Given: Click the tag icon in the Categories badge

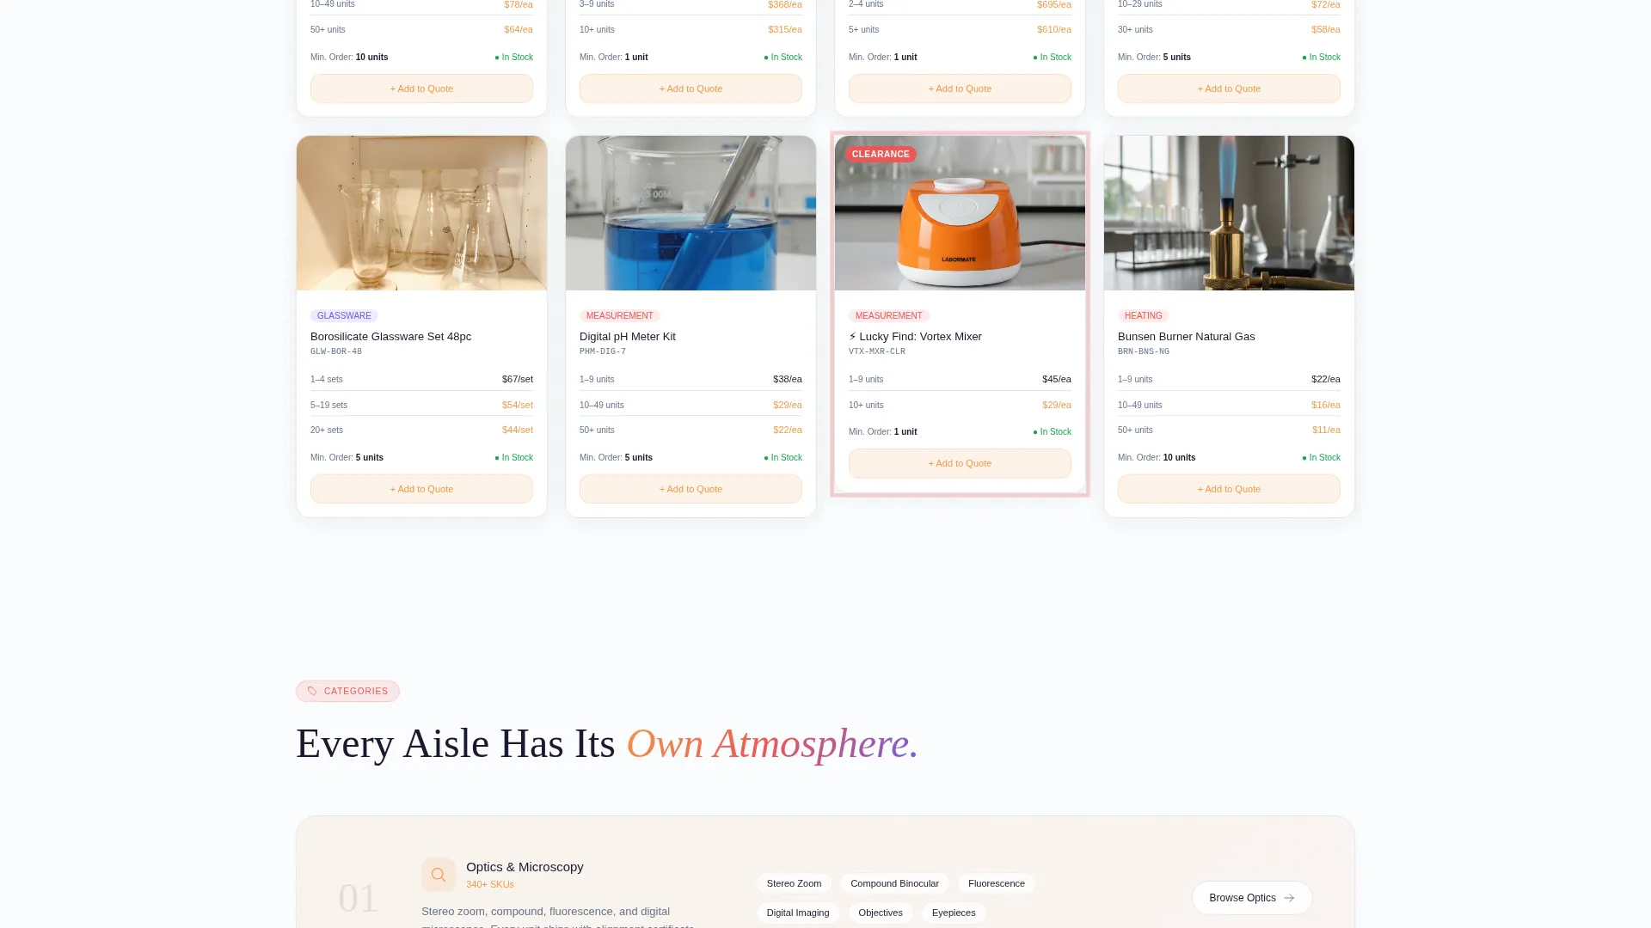Looking at the screenshot, I should pos(312,692).
